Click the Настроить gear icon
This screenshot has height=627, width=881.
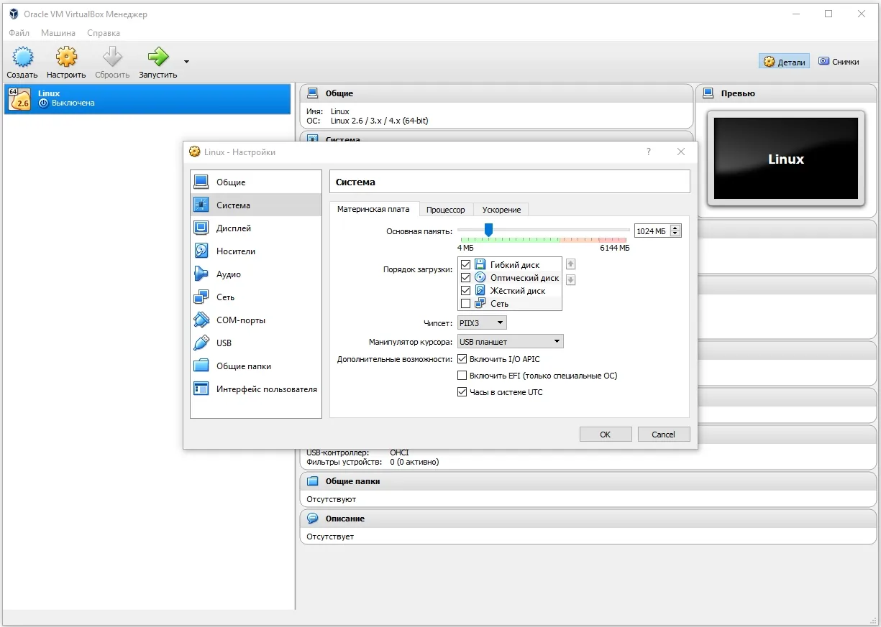(66, 57)
